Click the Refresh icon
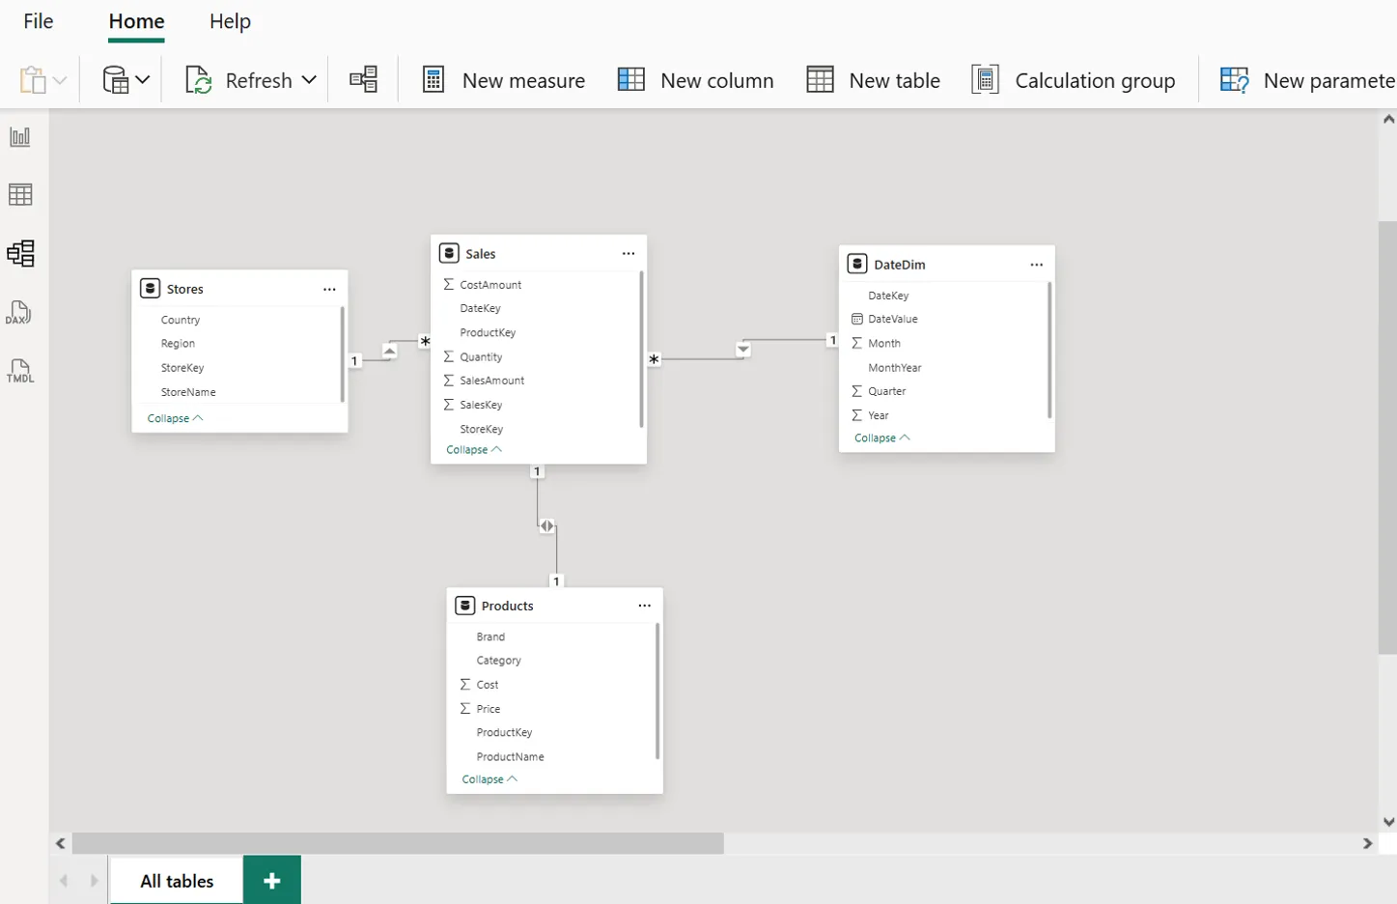The height and width of the screenshot is (904, 1397). [x=198, y=80]
